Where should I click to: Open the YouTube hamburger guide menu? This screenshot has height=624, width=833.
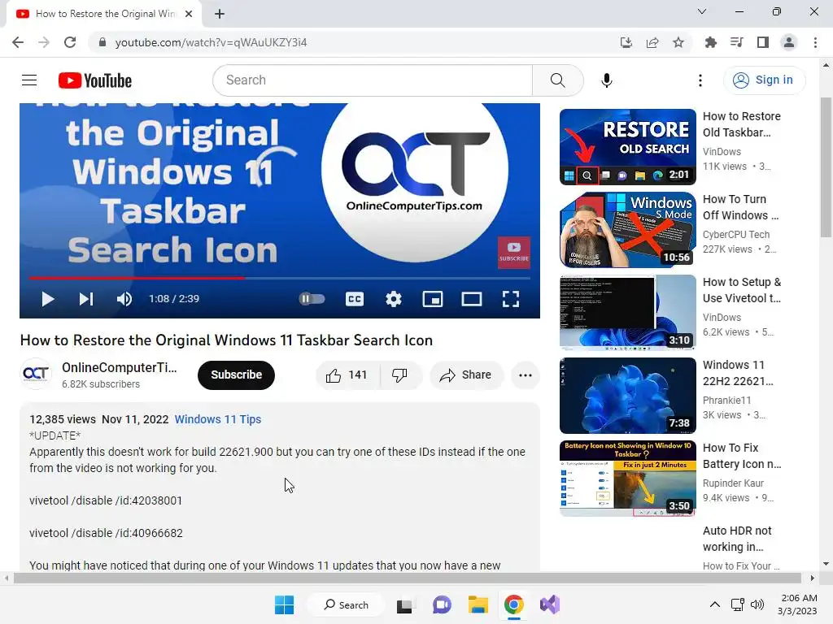pos(29,80)
